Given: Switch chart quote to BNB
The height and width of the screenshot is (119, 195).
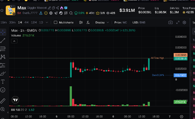Looking at the screenshot, I should pos(143,23).
